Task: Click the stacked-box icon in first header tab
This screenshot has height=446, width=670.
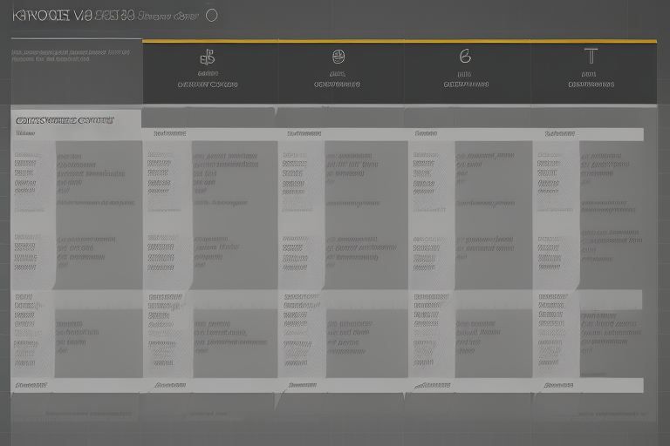Action: click(x=208, y=57)
